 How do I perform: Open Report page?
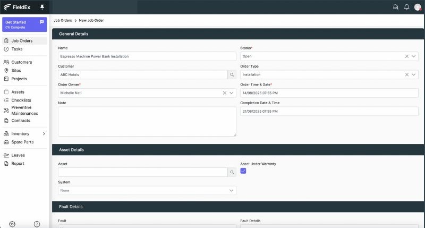click(x=24, y=164)
